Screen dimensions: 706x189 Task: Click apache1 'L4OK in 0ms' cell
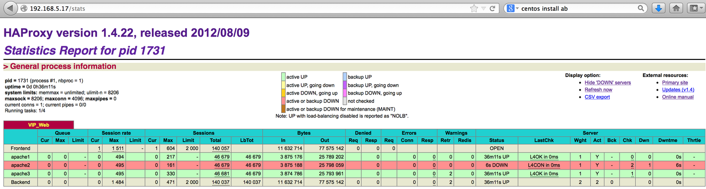tap(544, 156)
